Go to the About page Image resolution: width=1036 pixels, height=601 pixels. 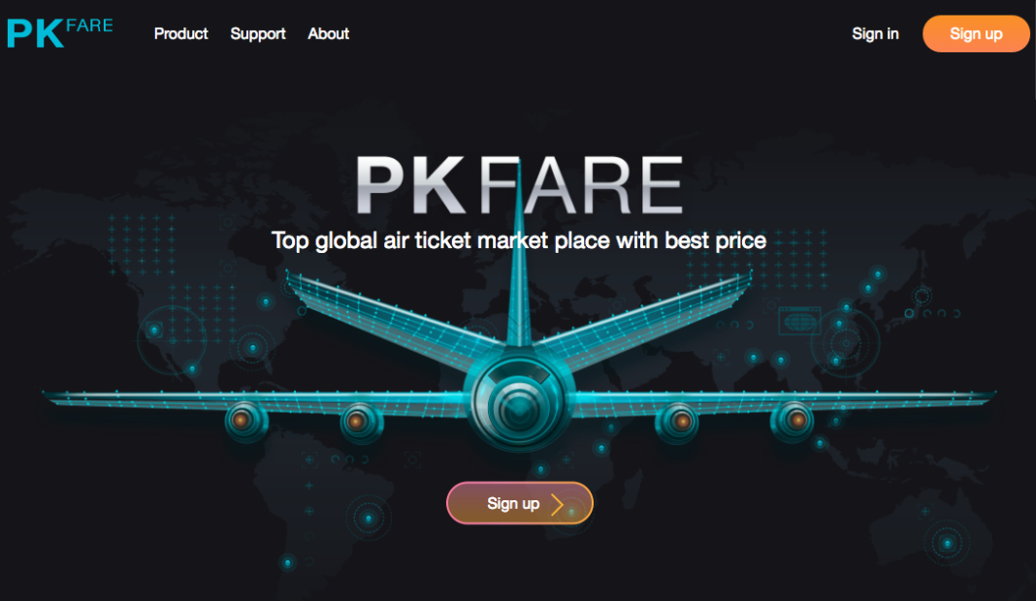pyautogui.click(x=329, y=34)
